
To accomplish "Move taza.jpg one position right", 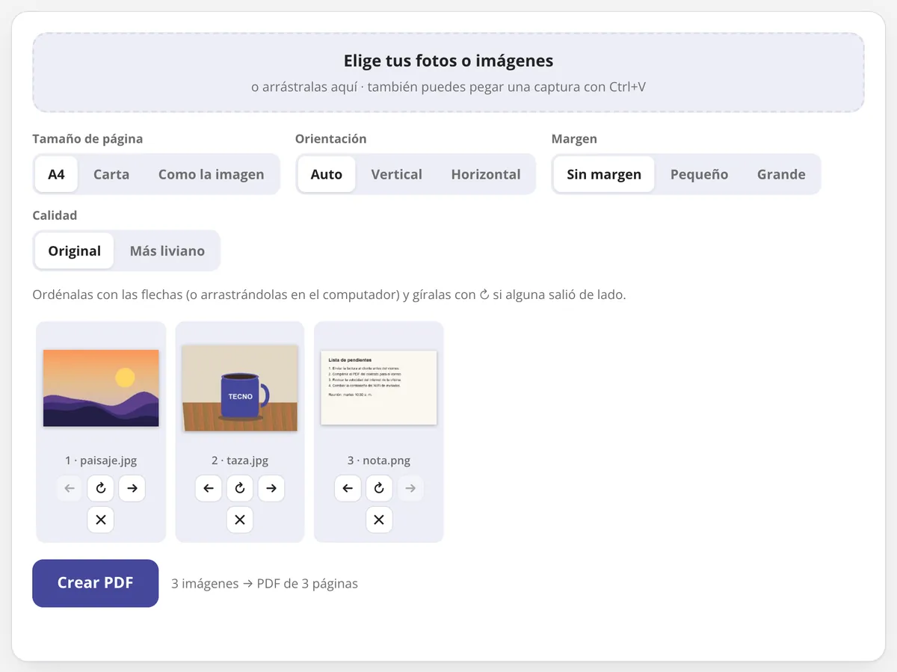I will tap(271, 488).
